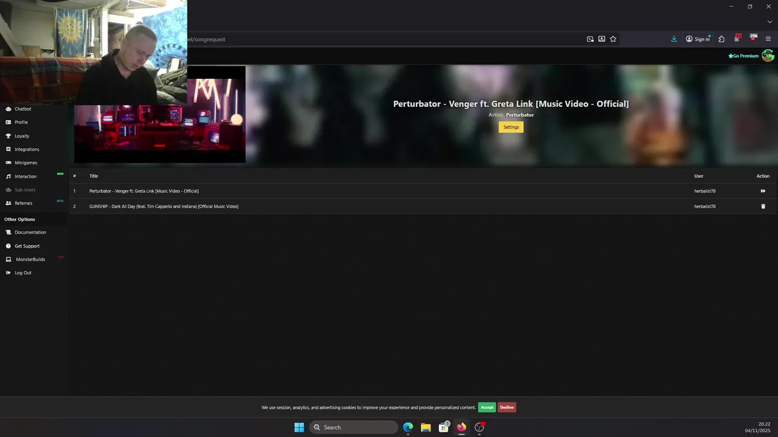Viewport: 778px width, 437px height.
Task: Open the browser Extensions puzzle icon
Action: (x=721, y=39)
